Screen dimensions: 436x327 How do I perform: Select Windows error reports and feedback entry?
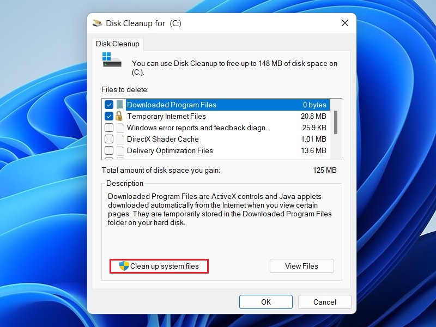coord(198,128)
